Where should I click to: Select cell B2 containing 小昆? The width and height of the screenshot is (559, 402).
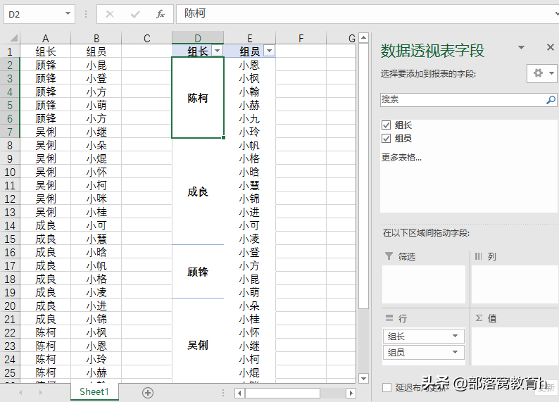coord(96,65)
